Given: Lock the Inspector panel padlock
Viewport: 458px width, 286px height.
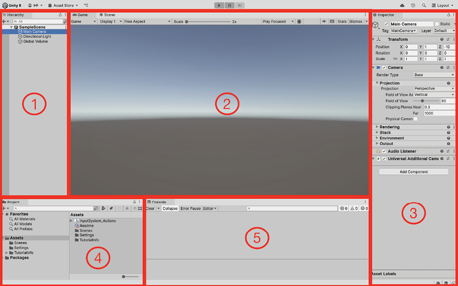Looking at the screenshot, I should click(x=449, y=14).
